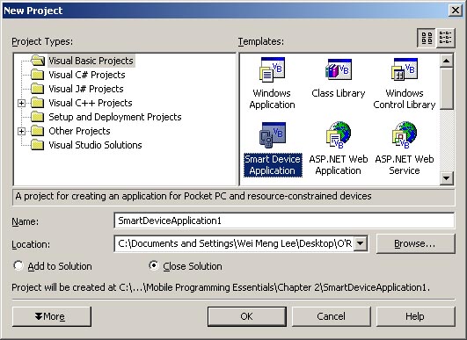Select the Close Solution radio button
Viewport: 467px width, 340px height.
click(x=154, y=265)
